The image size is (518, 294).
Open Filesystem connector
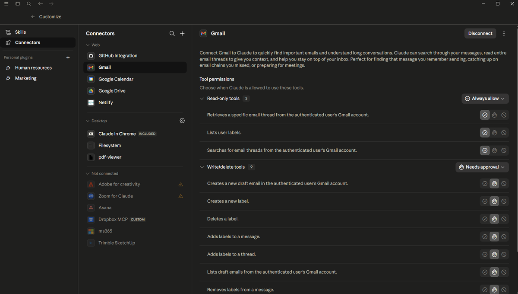135,145
